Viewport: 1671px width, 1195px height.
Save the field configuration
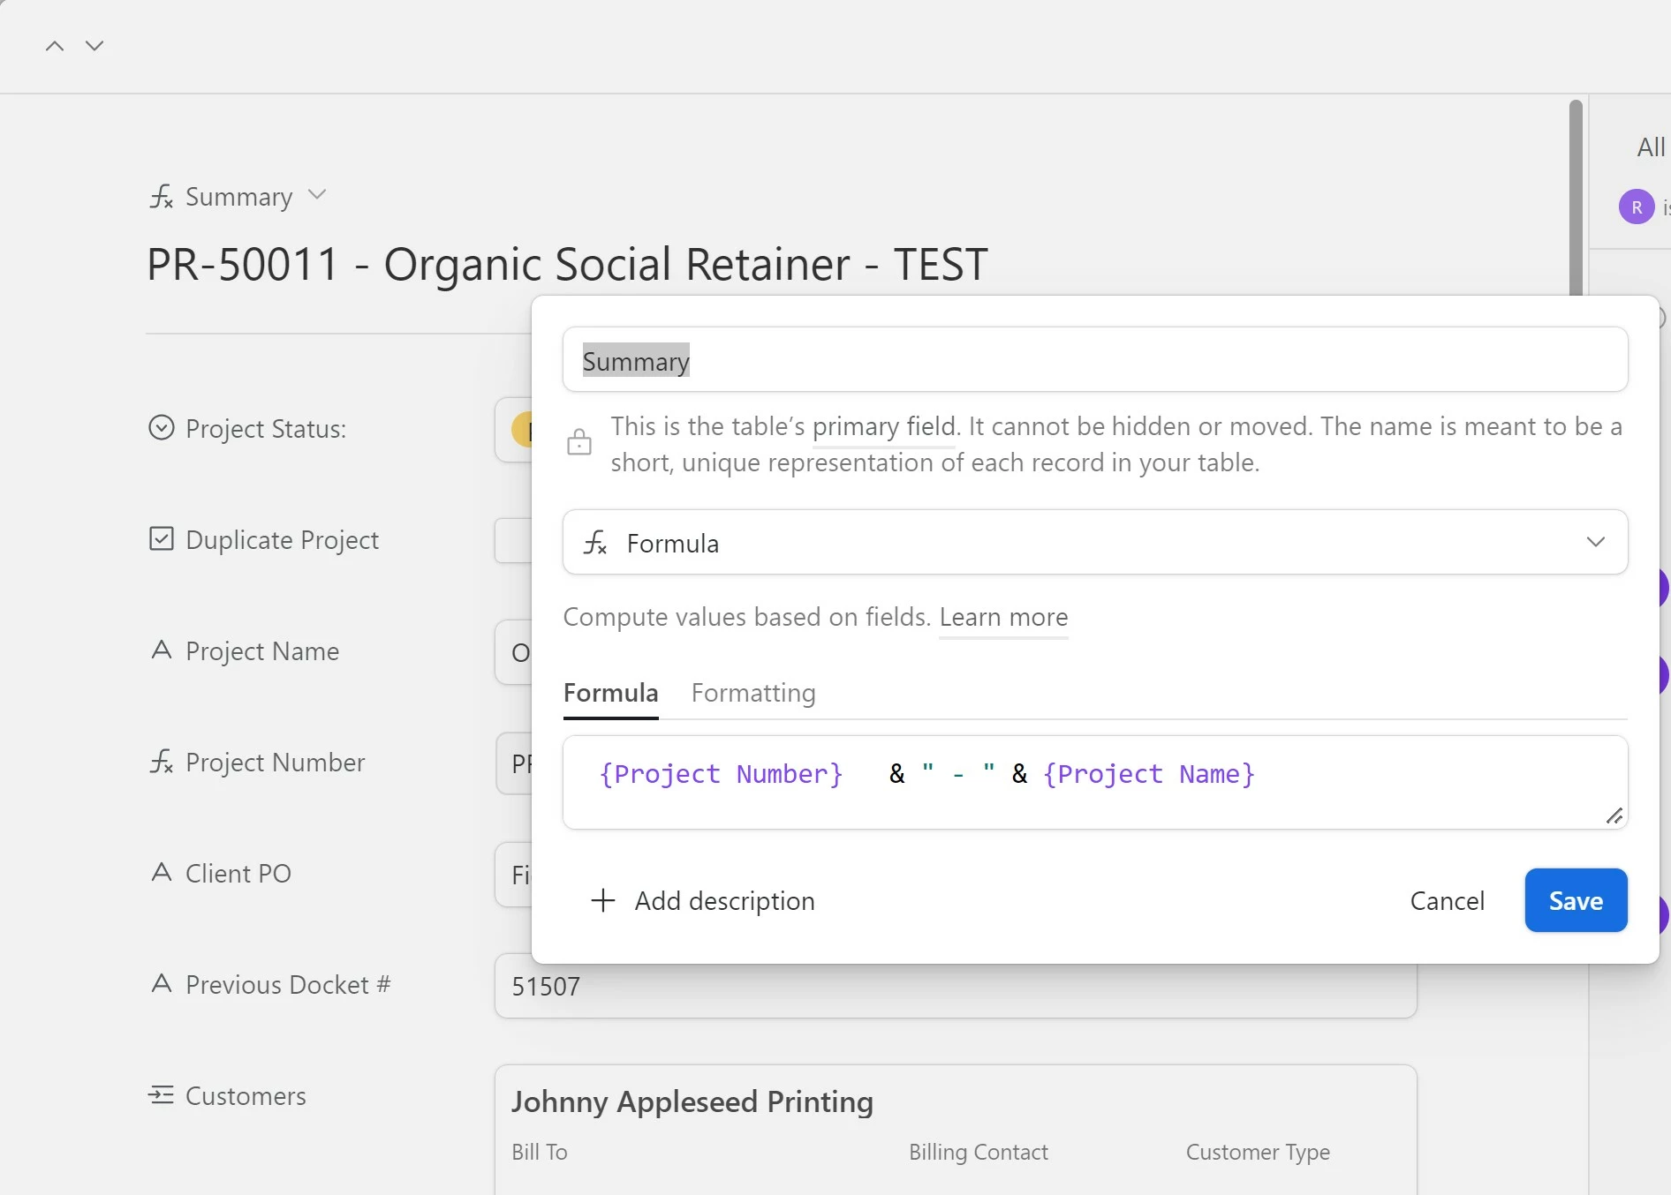pyautogui.click(x=1575, y=900)
